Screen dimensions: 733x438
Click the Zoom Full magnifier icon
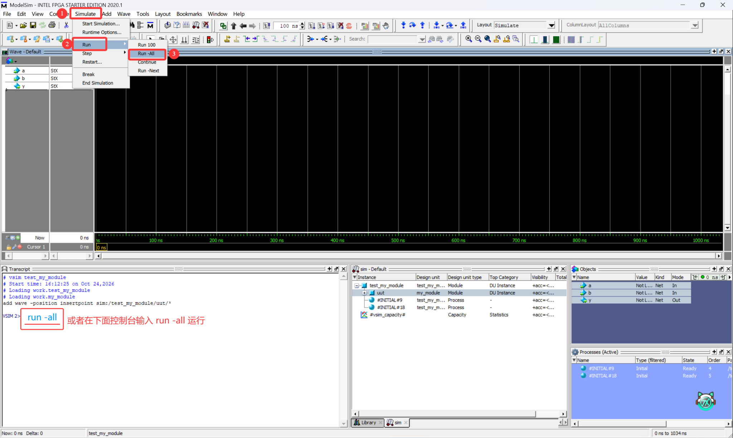click(x=487, y=39)
